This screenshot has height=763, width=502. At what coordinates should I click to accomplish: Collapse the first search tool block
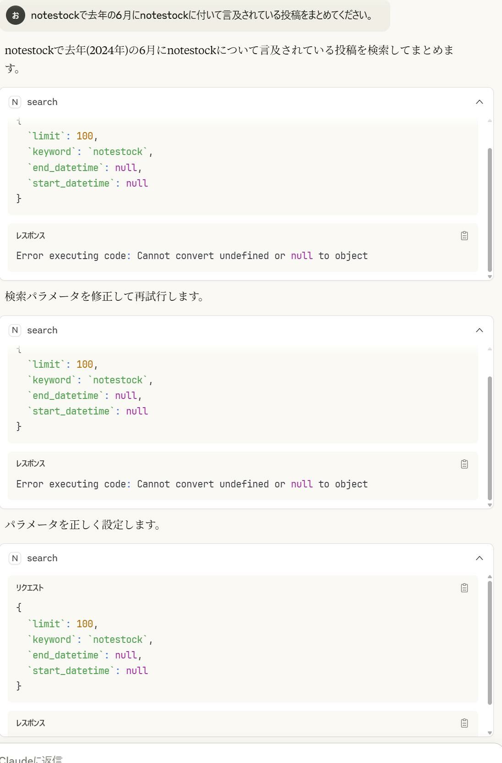479,102
